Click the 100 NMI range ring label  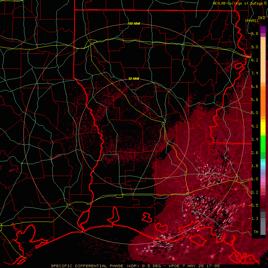pyautogui.click(x=134, y=24)
